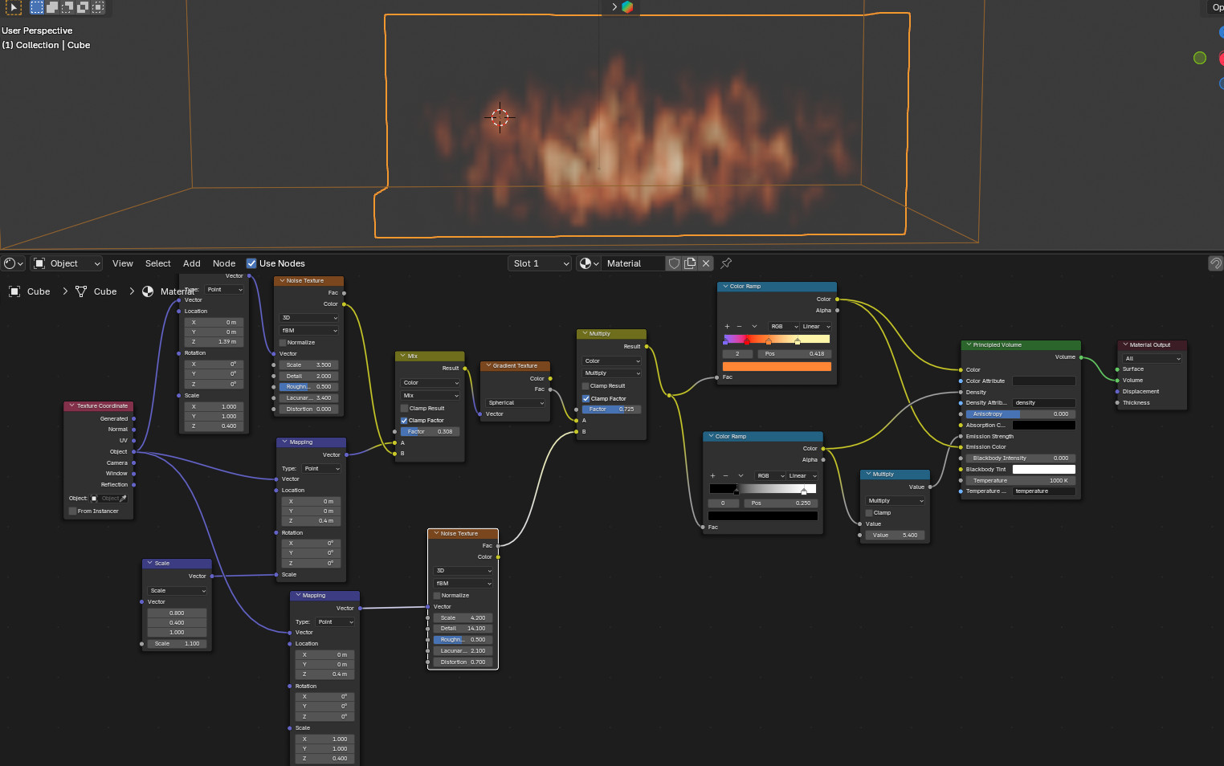This screenshot has width=1224, height=766.
Task: Open the Slot 1 material slot dropdown
Action: tap(541, 263)
